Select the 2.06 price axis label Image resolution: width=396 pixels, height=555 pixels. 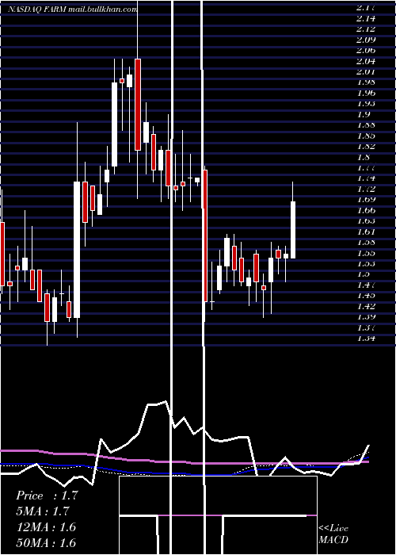[366, 50]
